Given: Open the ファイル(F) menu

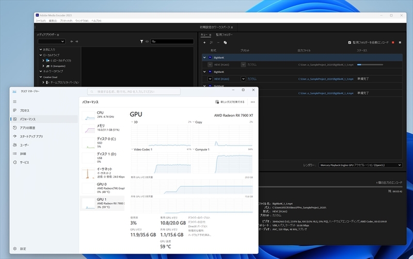Looking at the screenshot, I should (x=40, y=21).
